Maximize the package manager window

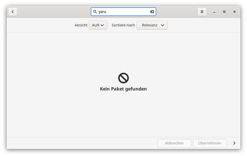pyautogui.click(x=224, y=12)
